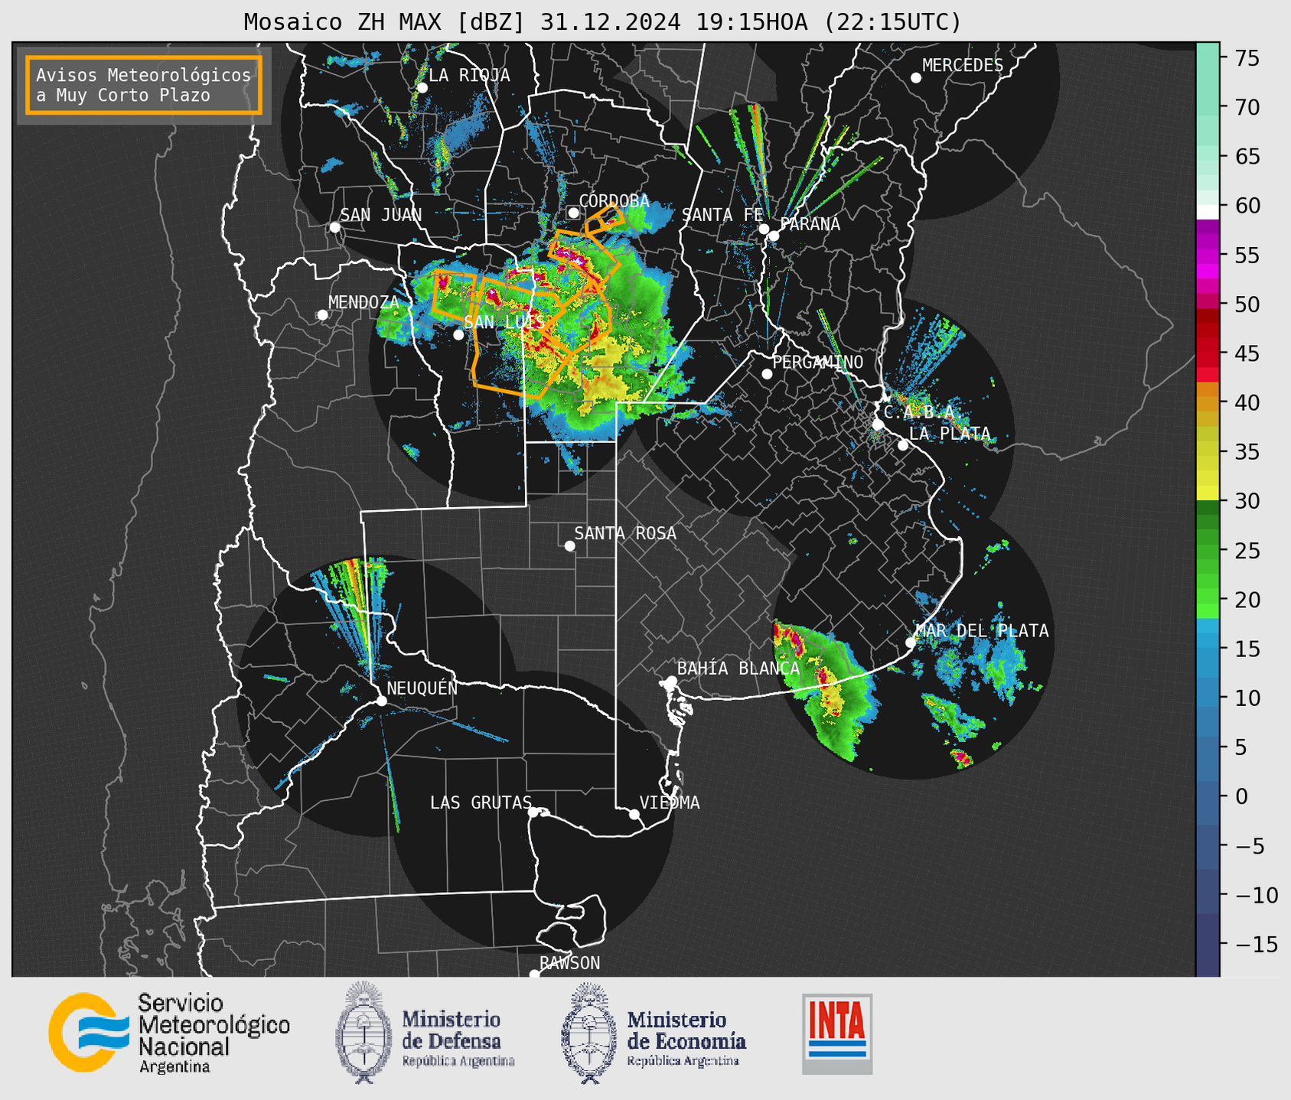
Task: Click the BAHÍA BLANCA city label
Action: pos(738,669)
